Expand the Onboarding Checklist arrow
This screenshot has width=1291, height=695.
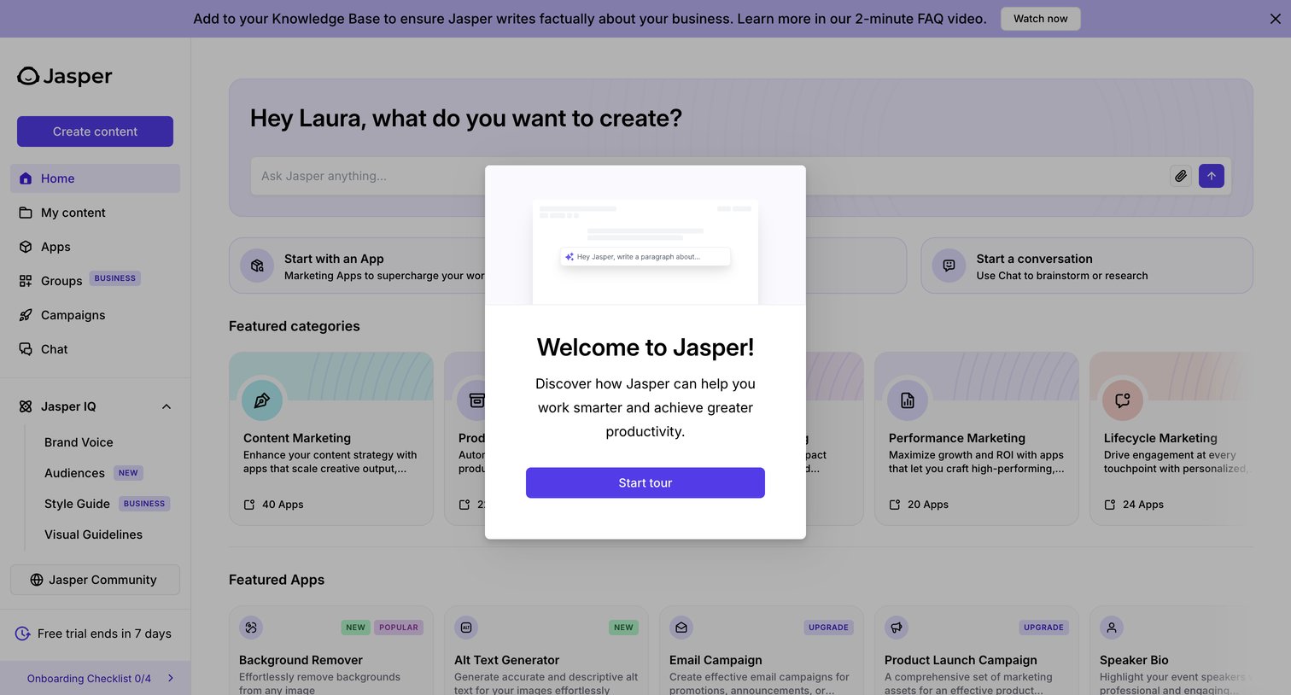point(171,678)
